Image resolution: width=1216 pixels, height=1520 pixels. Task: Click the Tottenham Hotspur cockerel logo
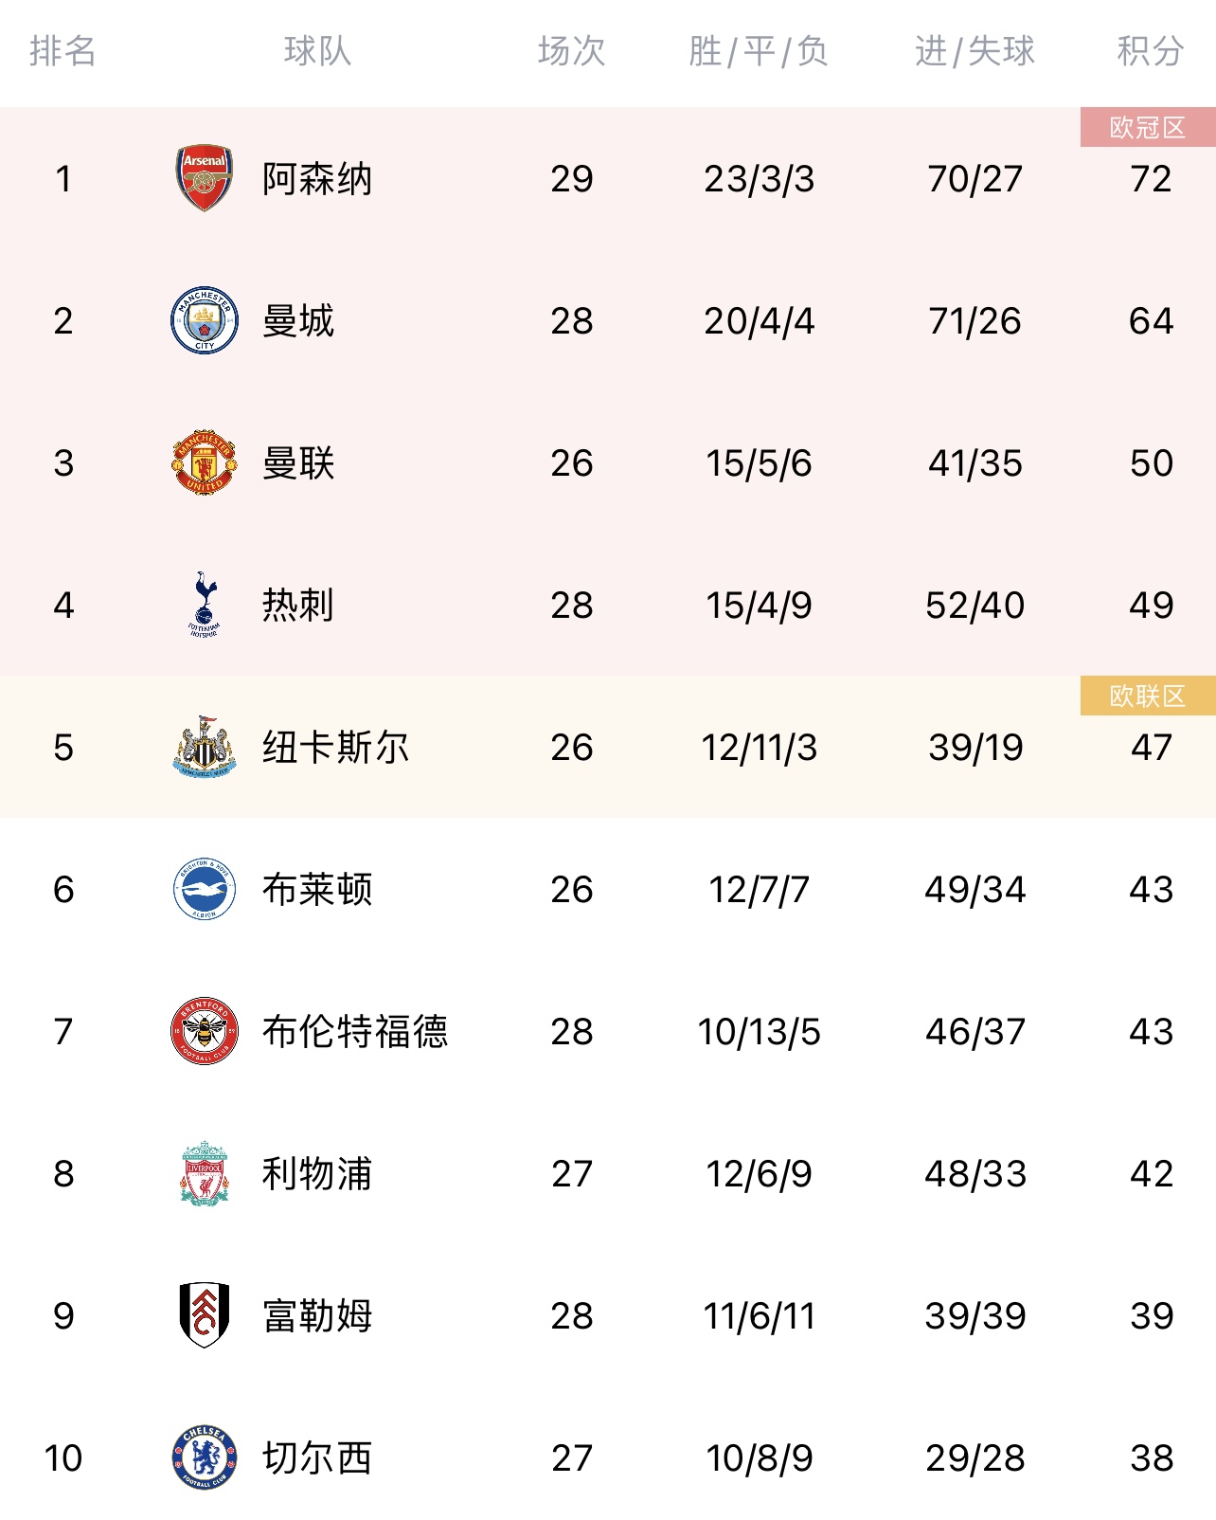tap(205, 604)
